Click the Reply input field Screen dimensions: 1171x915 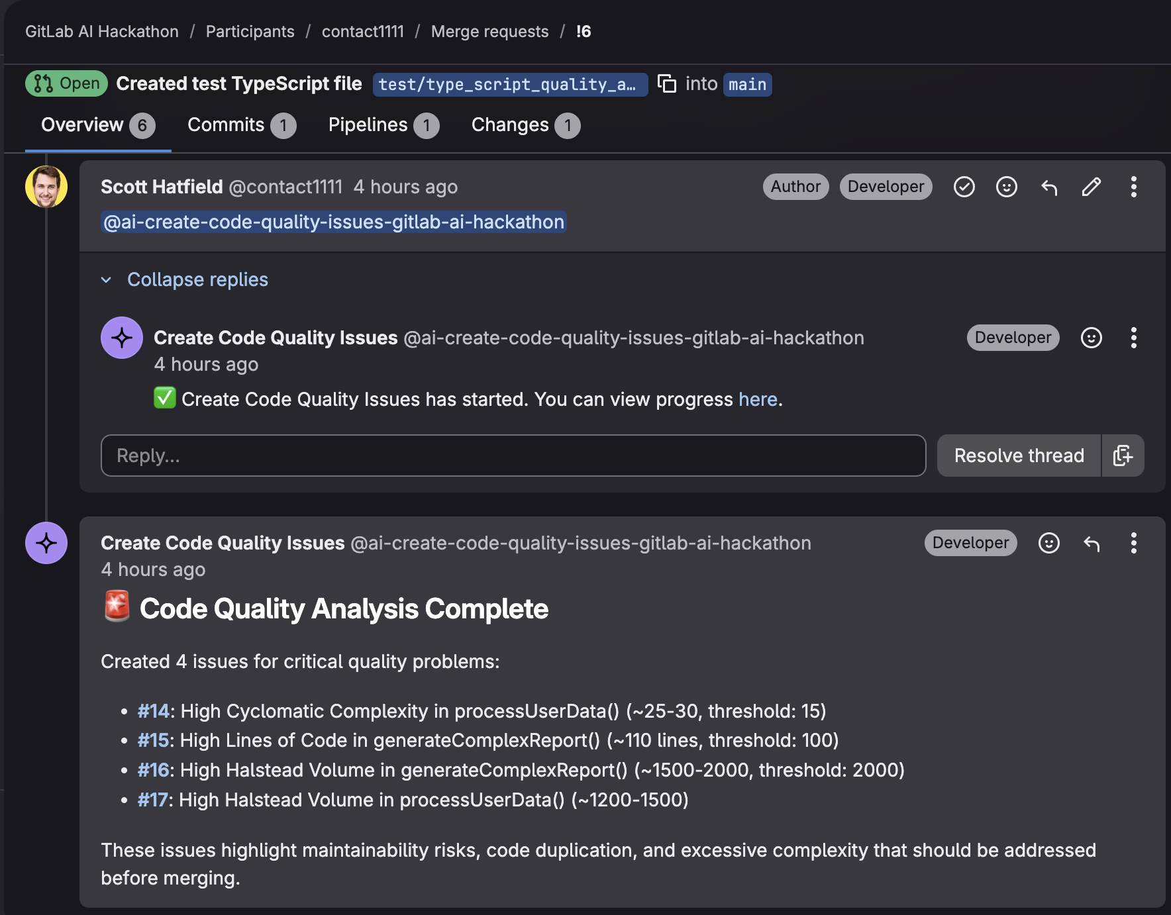513,456
